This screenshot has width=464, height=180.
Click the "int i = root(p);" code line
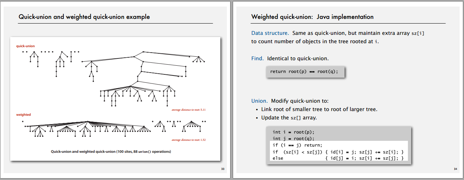pos(293,132)
